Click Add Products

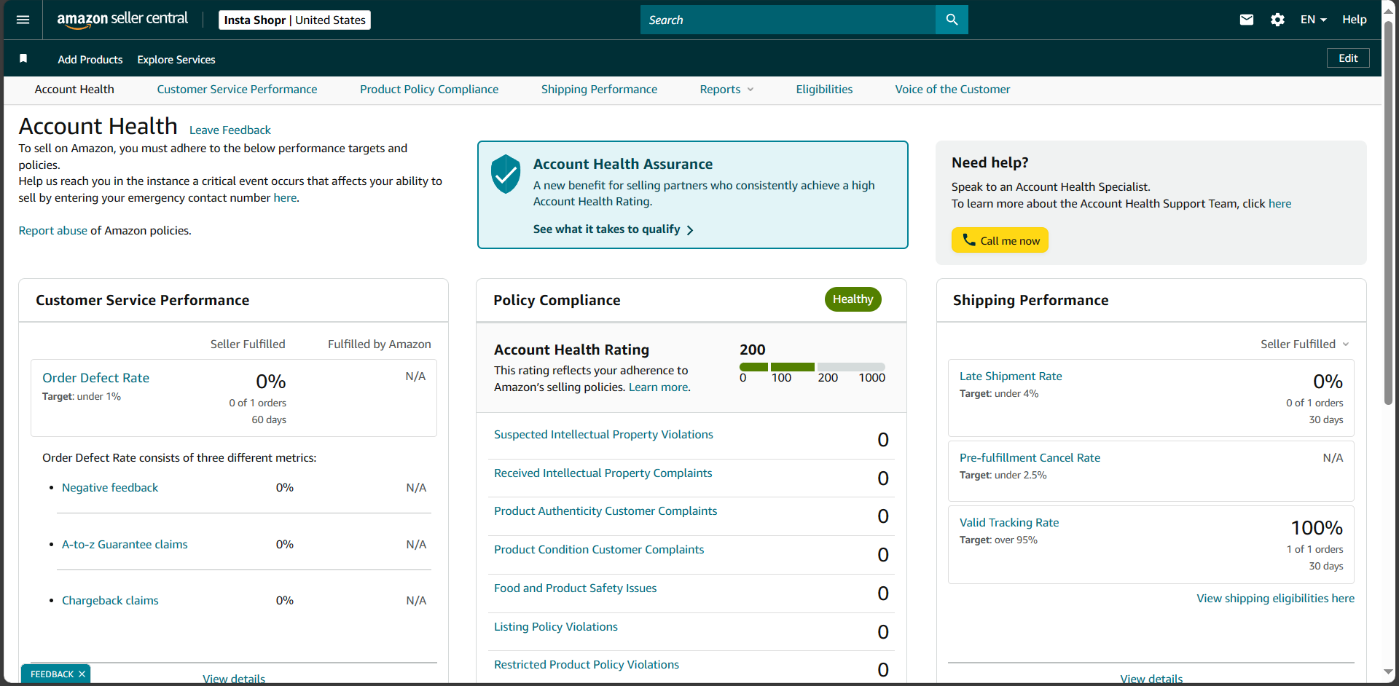90,60
